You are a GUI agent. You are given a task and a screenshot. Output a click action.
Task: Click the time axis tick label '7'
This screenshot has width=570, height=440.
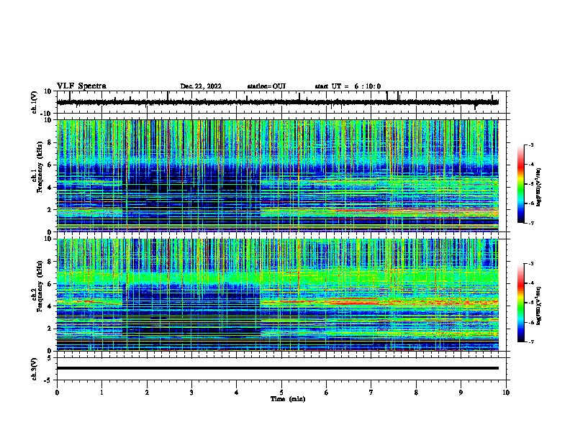click(x=371, y=393)
